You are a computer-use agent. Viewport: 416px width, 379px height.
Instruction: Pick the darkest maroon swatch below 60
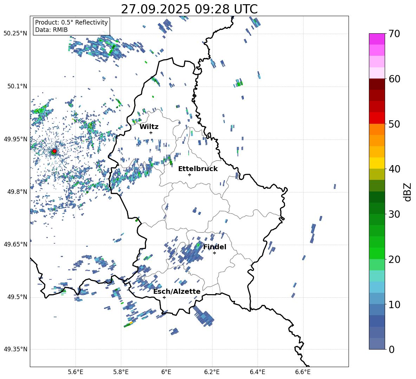377,84
